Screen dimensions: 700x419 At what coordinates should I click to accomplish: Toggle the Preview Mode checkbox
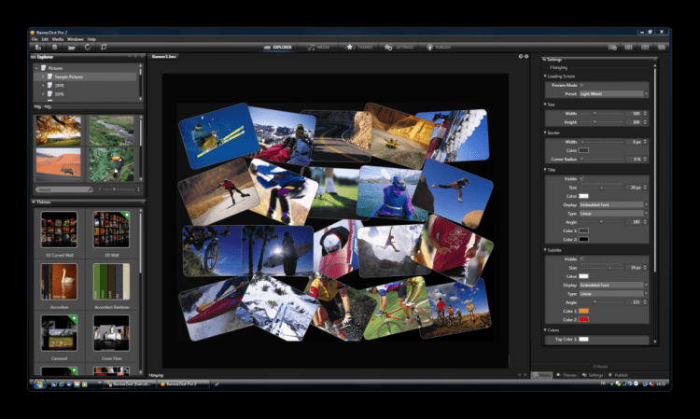click(x=582, y=85)
